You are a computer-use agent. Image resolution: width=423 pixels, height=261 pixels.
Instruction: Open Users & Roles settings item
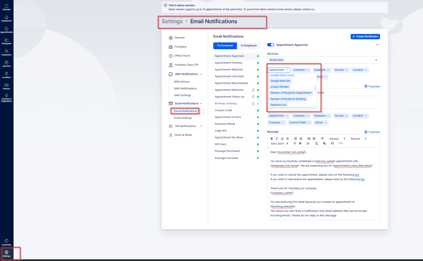point(180,135)
